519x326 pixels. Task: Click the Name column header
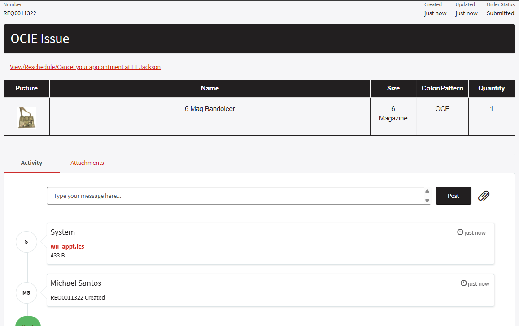point(209,88)
